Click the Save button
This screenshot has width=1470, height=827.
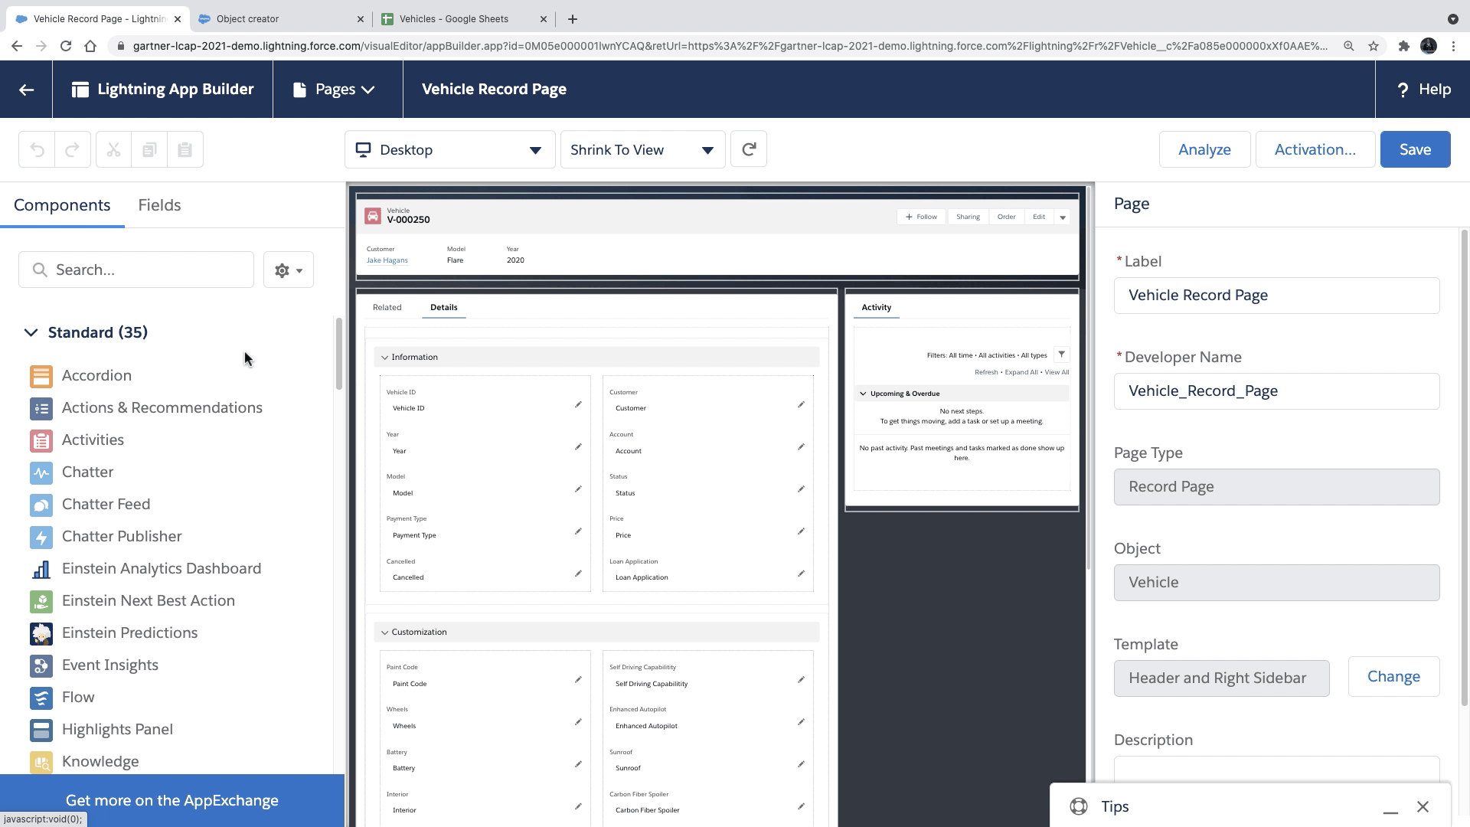tap(1414, 150)
